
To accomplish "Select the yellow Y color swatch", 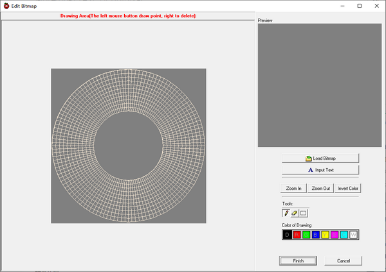I will pyautogui.click(x=325, y=235).
